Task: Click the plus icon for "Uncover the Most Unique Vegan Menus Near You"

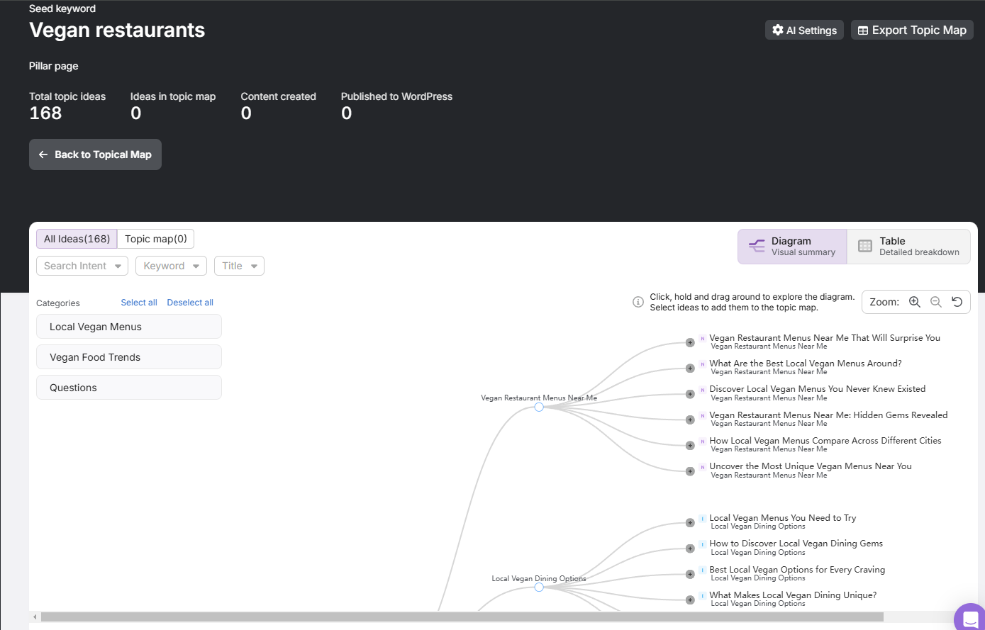Action: coord(690,471)
